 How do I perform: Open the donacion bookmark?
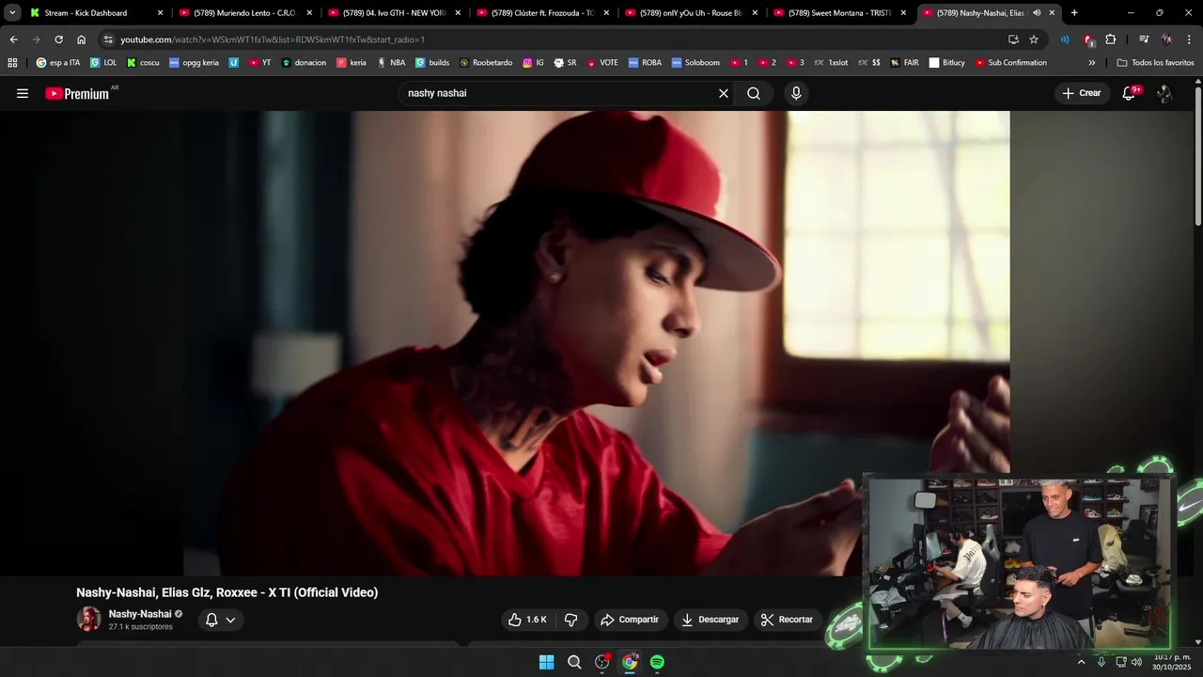304,63
